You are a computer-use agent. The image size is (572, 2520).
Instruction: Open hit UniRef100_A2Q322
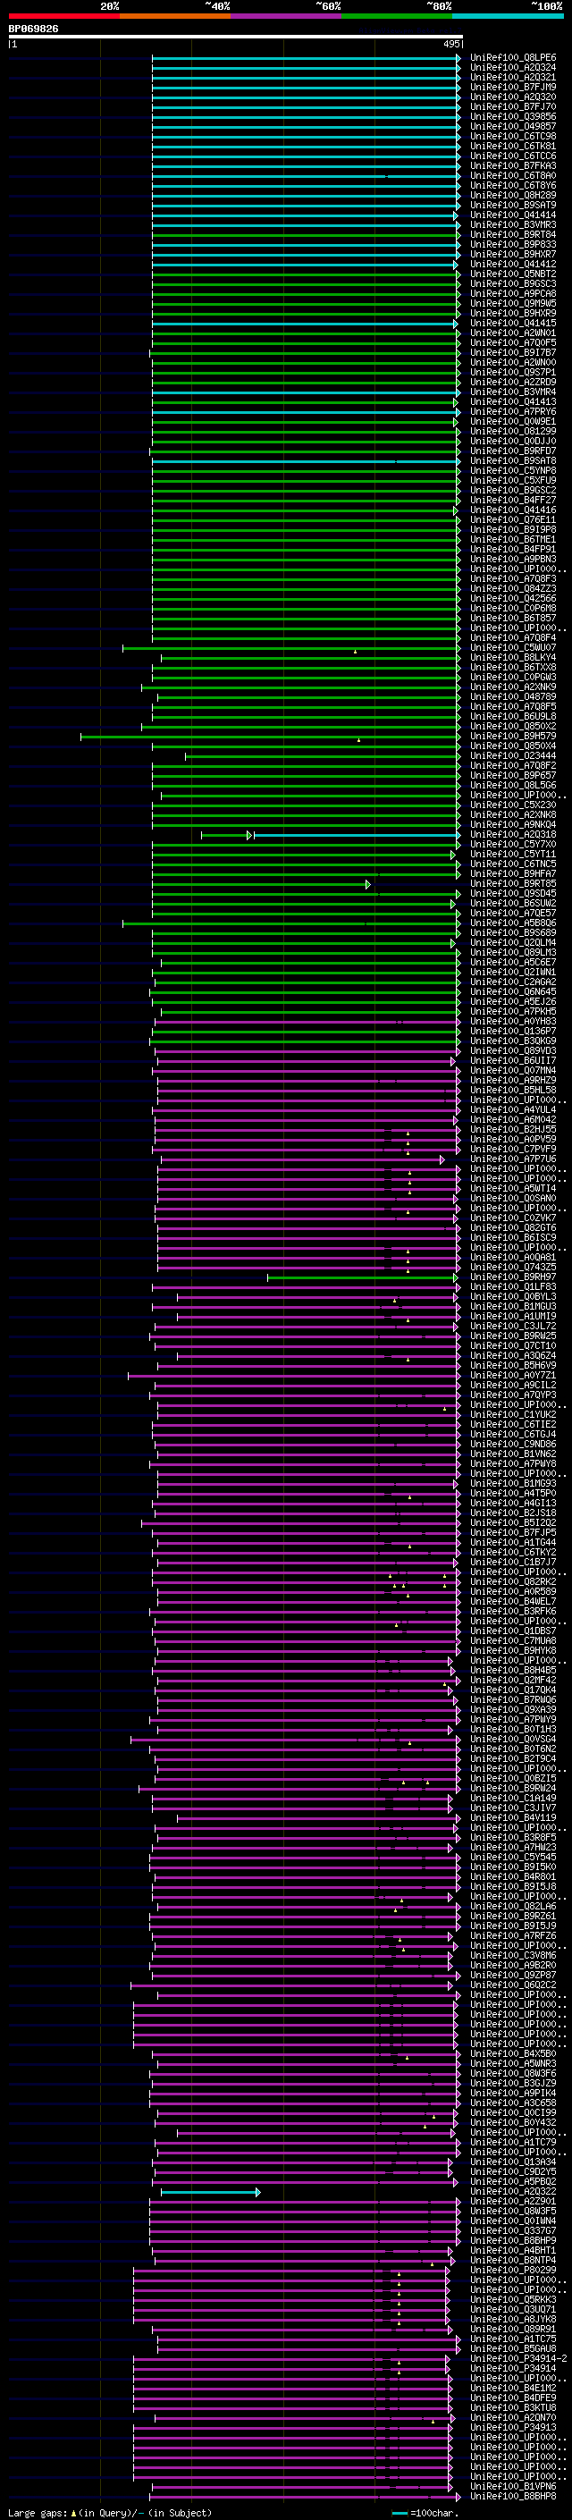point(513,2191)
